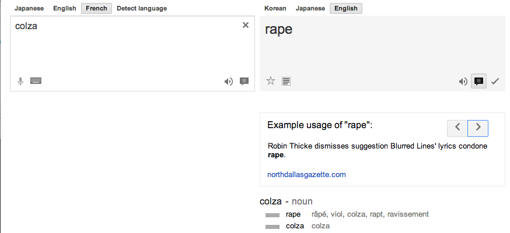Image resolution: width=510 pixels, height=233 pixels.
Task: Toggle the example usage speech-bubble icon in the translation panel
Action: [478, 82]
